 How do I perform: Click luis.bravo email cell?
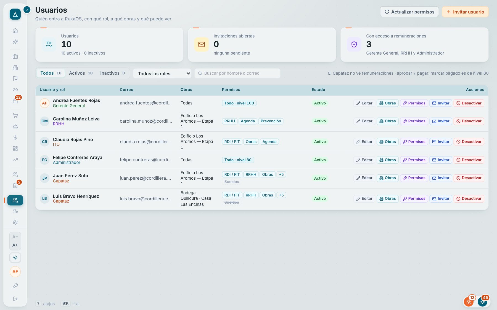click(x=146, y=199)
